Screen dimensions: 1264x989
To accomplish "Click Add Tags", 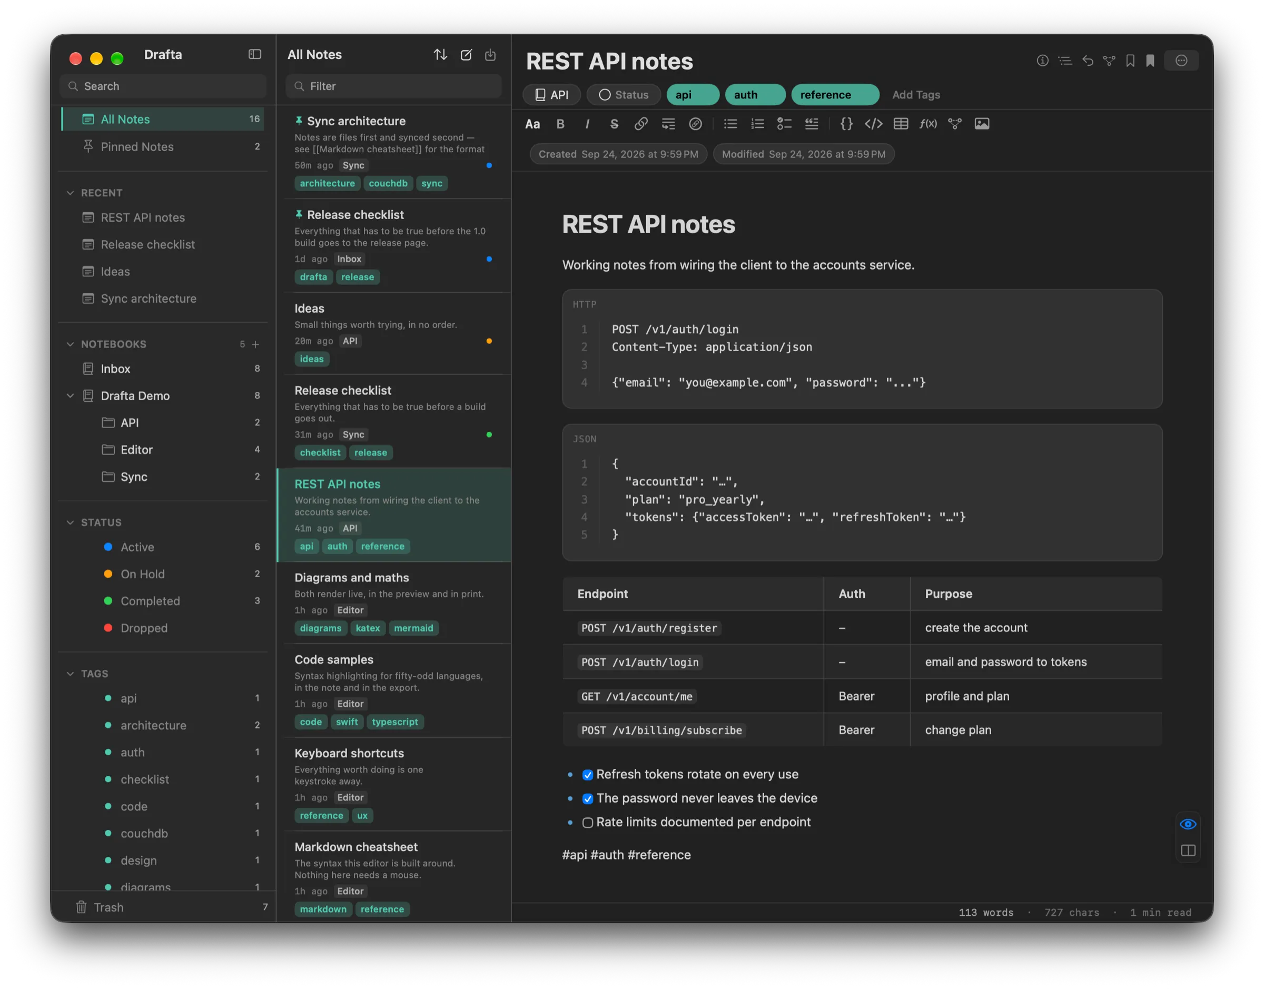I will (x=916, y=94).
